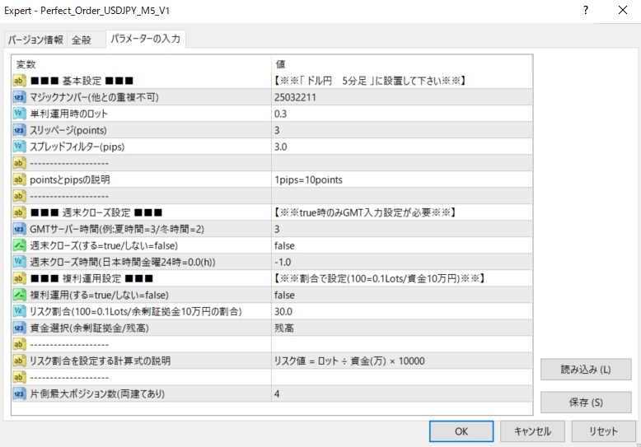641x447 pixels.
Task: Select 資金選択(余剰証拠金/残高) label
Action: 89,328
